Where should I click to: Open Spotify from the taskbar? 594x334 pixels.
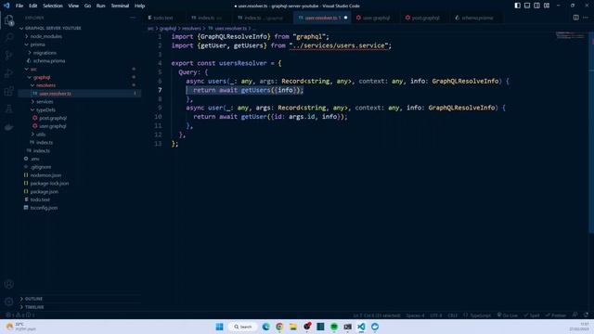[x=334, y=327]
